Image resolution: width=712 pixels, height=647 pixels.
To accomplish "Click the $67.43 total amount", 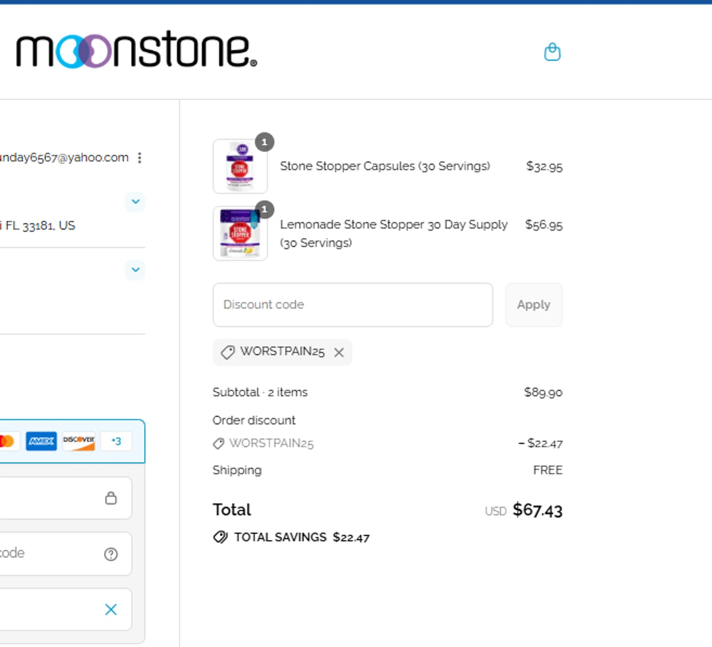I will [x=537, y=510].
